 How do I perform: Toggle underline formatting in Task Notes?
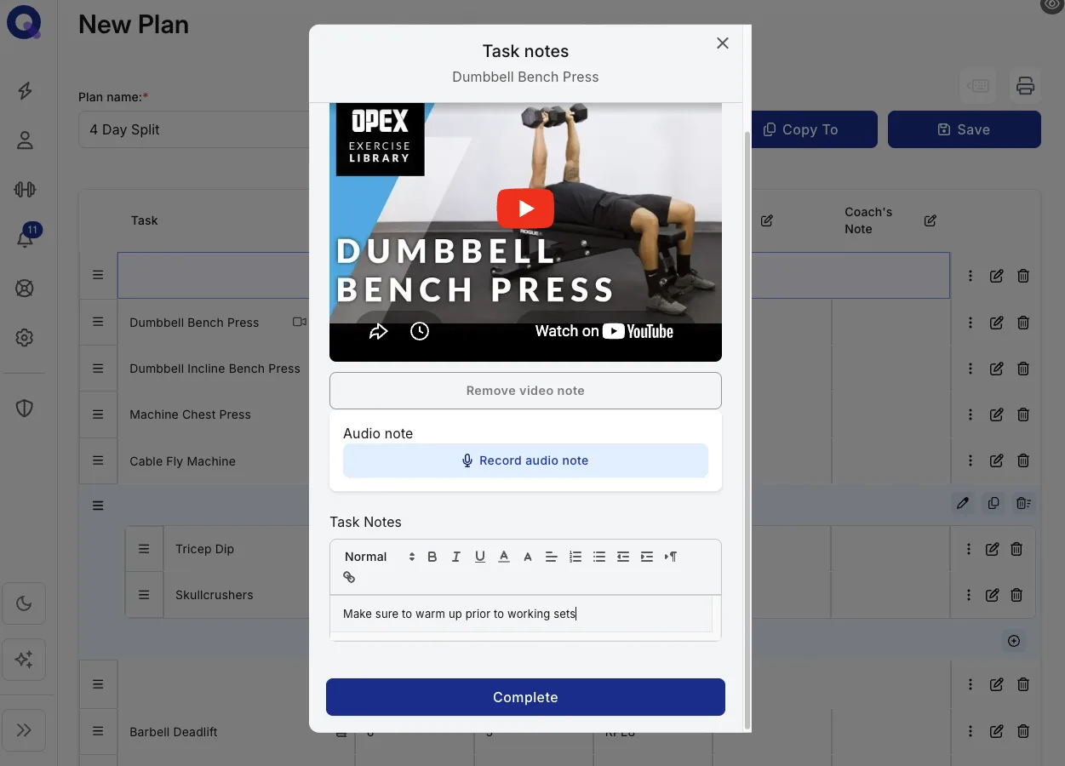480,557
